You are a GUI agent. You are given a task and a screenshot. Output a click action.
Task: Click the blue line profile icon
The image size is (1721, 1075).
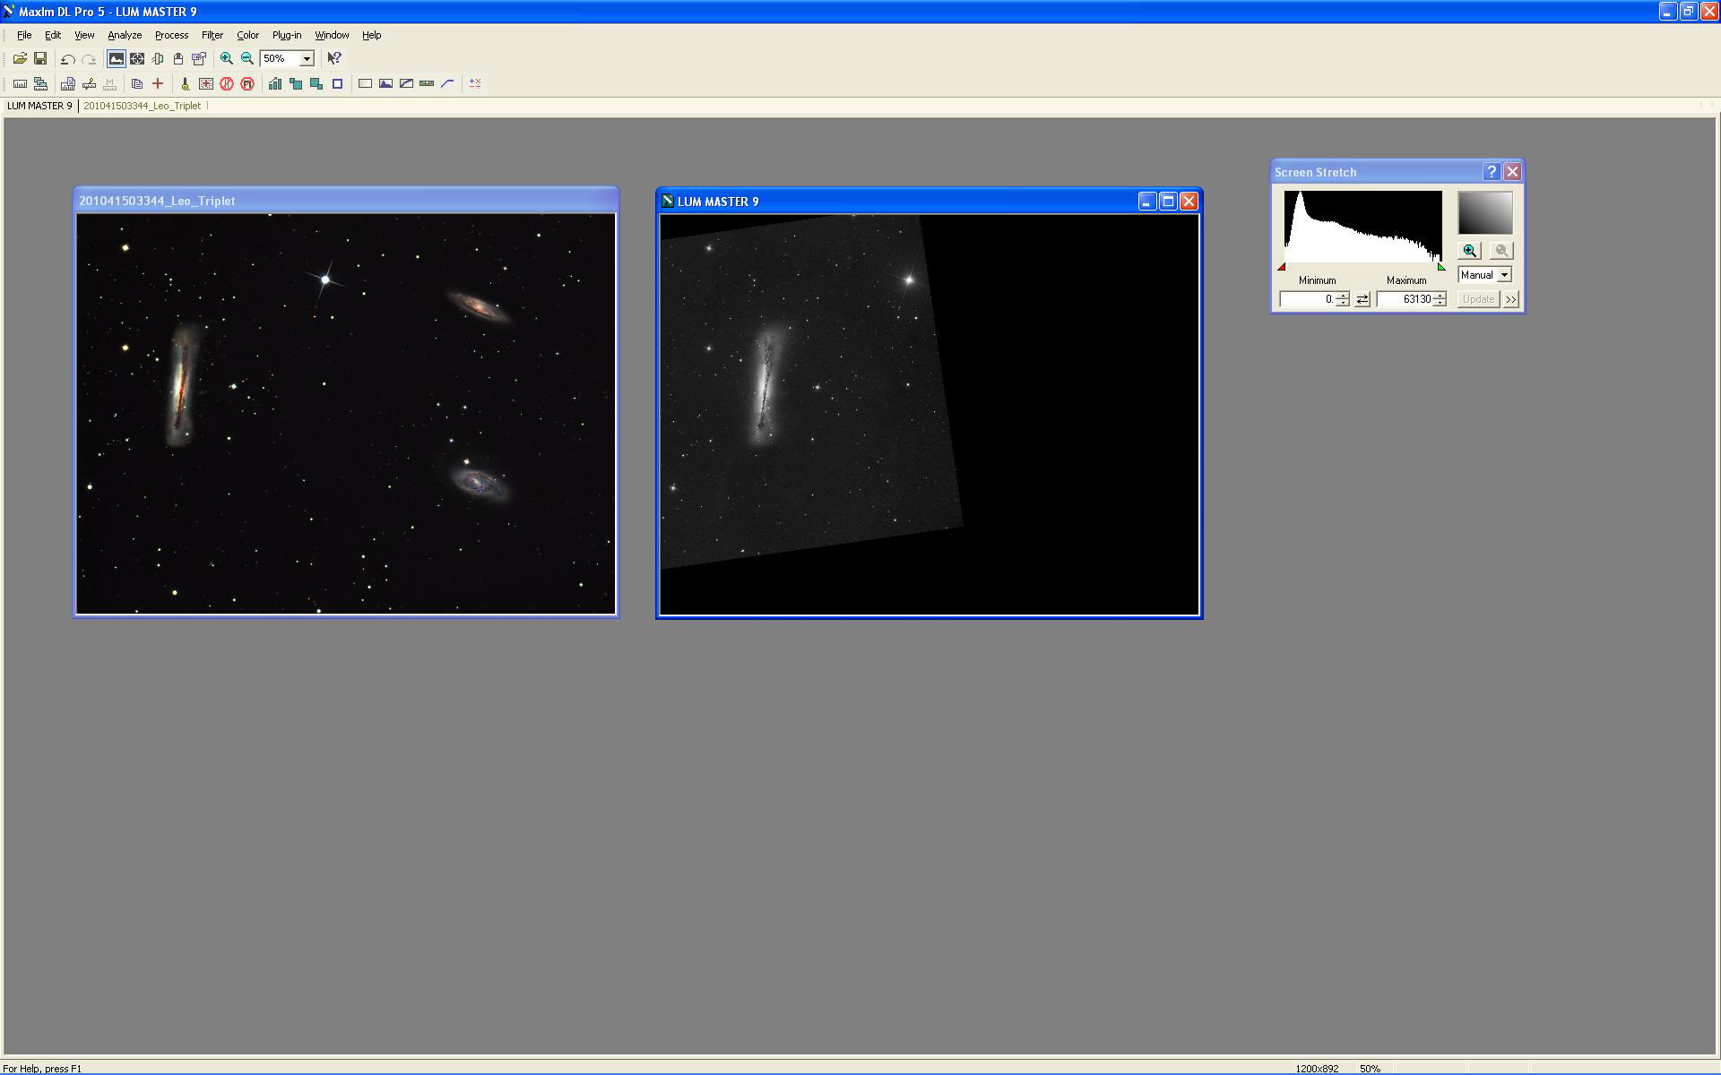click(x=447, y=83)
